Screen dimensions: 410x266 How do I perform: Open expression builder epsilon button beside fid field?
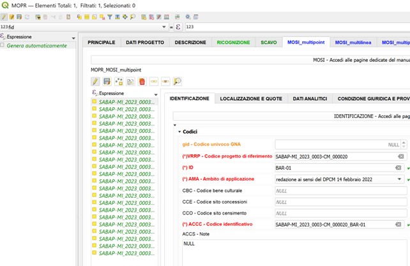coord(179,27)
